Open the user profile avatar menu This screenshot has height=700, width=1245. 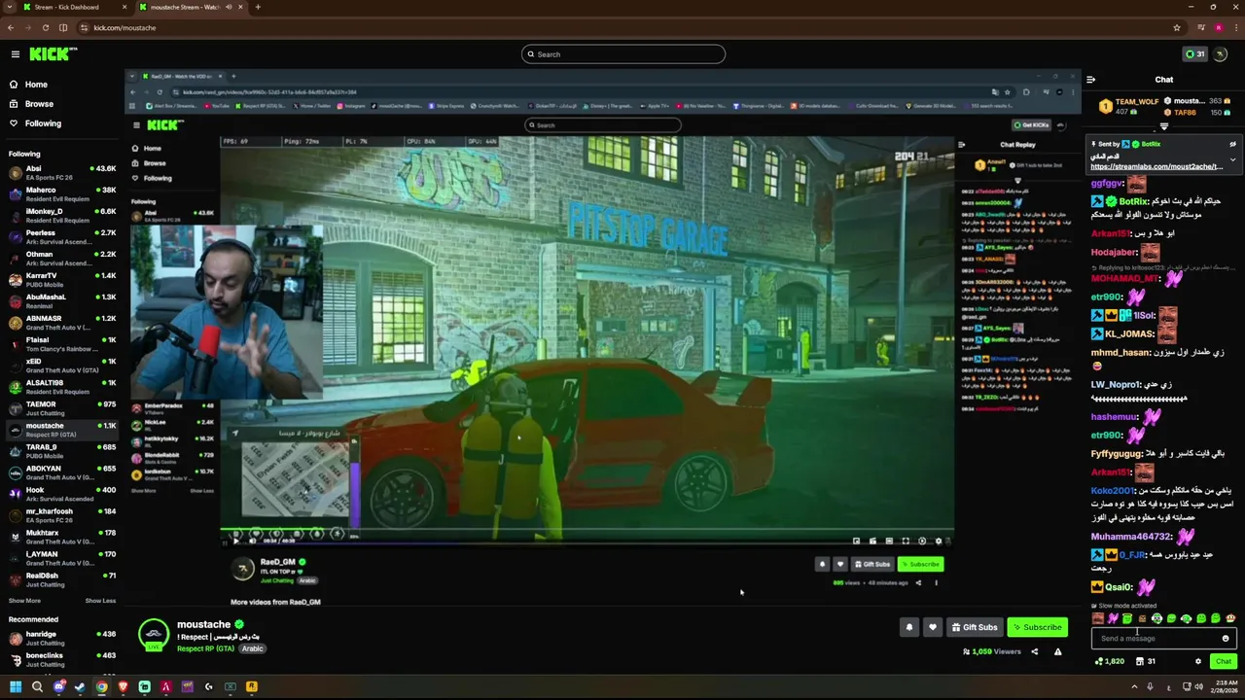click(1221, 54)
